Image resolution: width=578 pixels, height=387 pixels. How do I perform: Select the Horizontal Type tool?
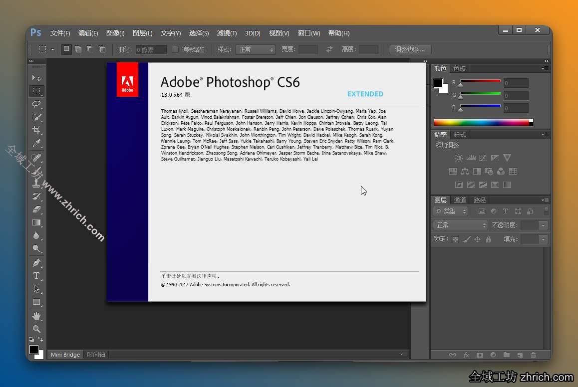(36, 276)
